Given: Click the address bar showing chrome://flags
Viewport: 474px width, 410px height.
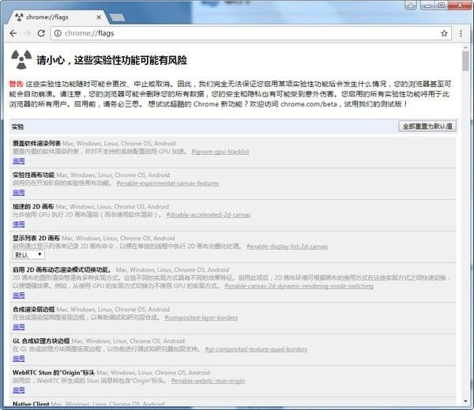Looking at the screenshot, I should [237, 33].
